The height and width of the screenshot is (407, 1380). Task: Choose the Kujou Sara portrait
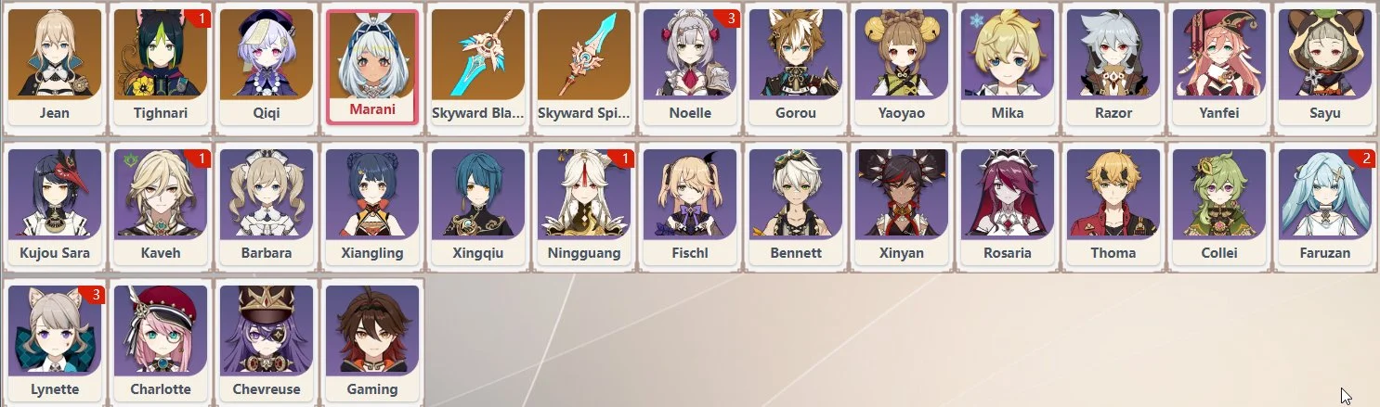[x=55, y=194]
